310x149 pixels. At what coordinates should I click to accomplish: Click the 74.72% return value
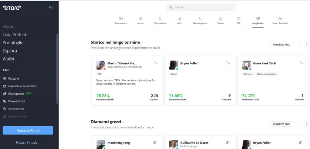[x=249, y=96]
